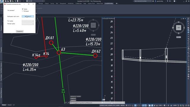Open the Collaborate ribbon tab

[x=78, y=4]
